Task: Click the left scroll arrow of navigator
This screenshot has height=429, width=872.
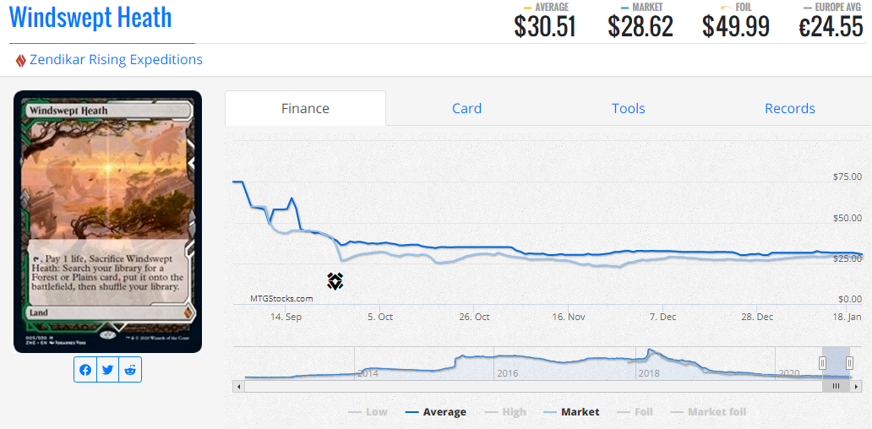Action: click(x=238, y=386)
